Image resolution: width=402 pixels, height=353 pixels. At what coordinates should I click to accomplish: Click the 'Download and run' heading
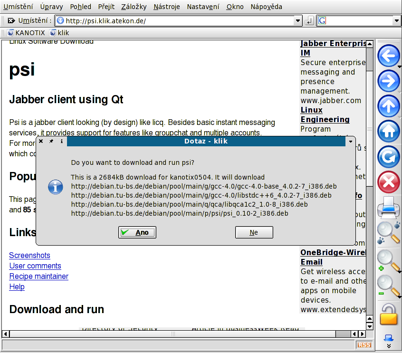[x=57, y=309]
